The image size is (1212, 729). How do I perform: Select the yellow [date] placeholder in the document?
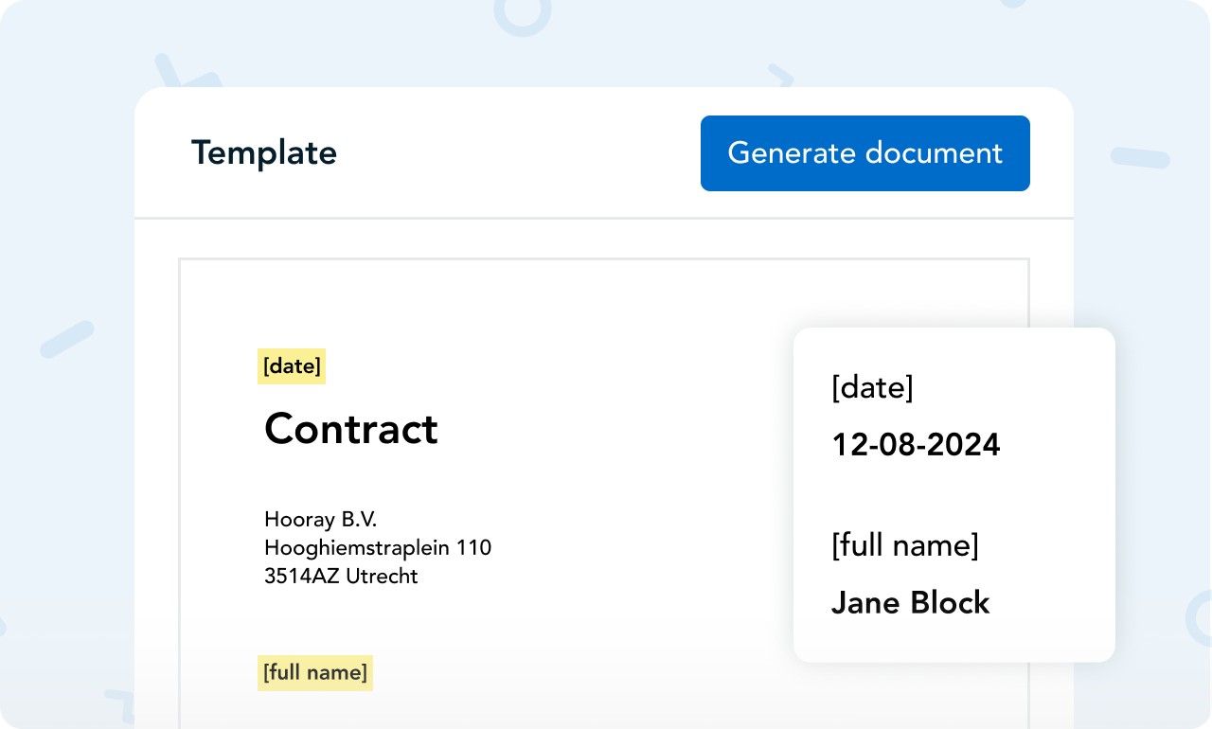[x=292, y=366]
